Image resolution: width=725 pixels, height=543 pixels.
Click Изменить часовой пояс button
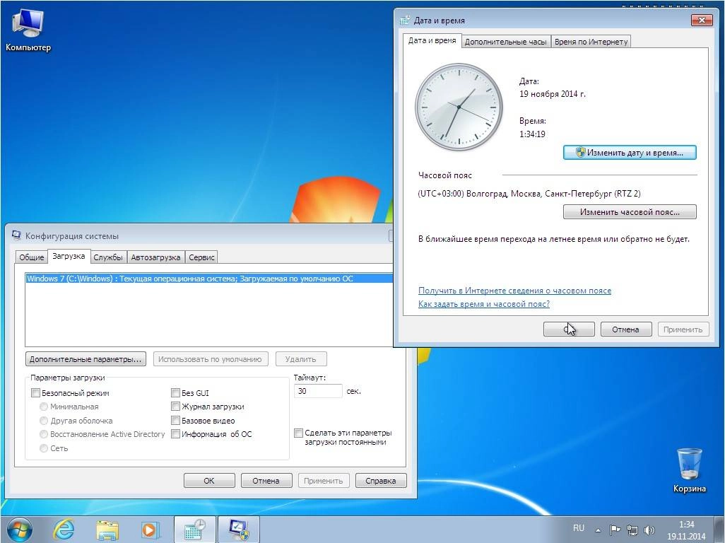click(630, 212)
